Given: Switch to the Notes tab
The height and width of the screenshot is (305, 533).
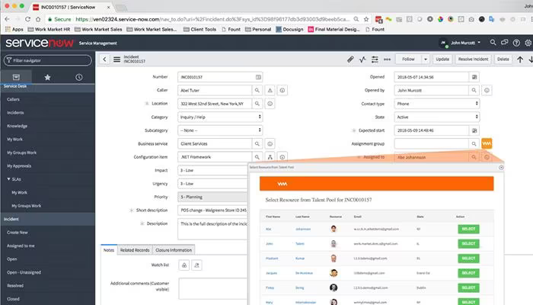Looking at the screenshot, I should coord(109,250).
